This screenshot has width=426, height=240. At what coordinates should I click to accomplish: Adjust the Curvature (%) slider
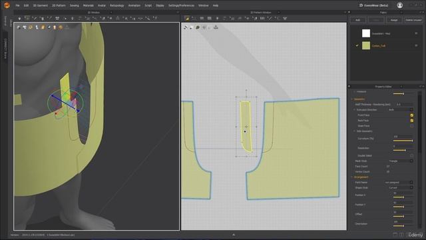403,141
